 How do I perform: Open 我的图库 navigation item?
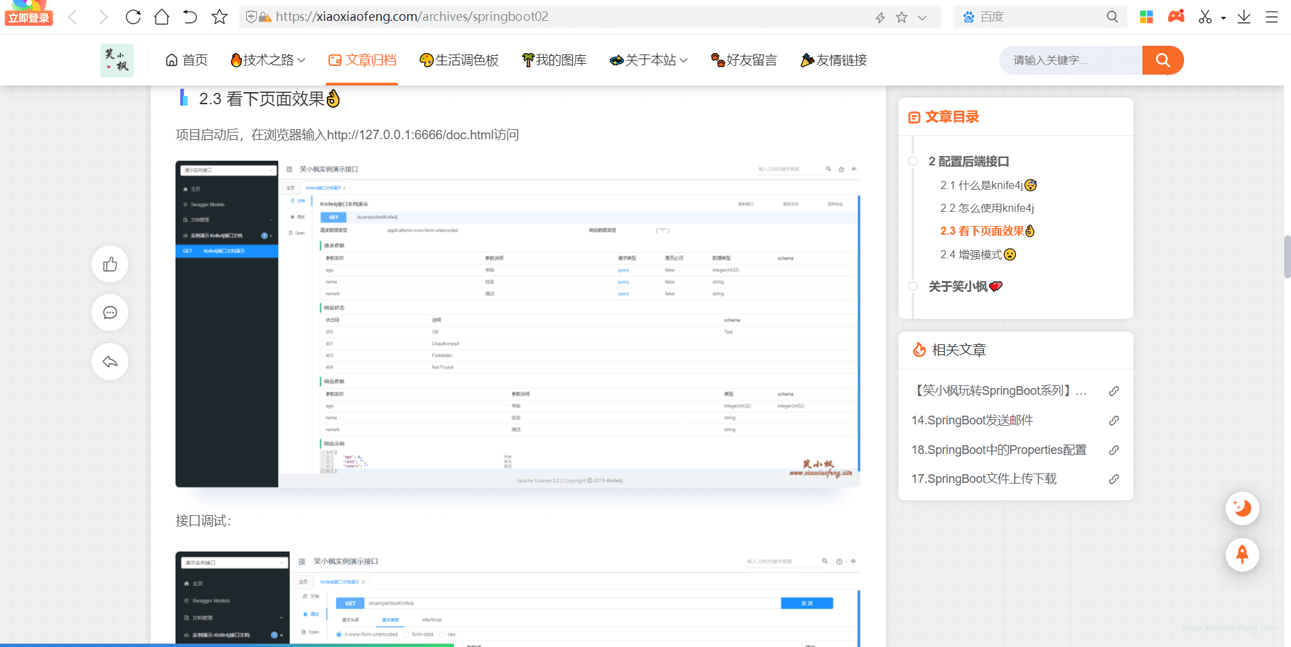pyautogui.click(x=554, y=60)
